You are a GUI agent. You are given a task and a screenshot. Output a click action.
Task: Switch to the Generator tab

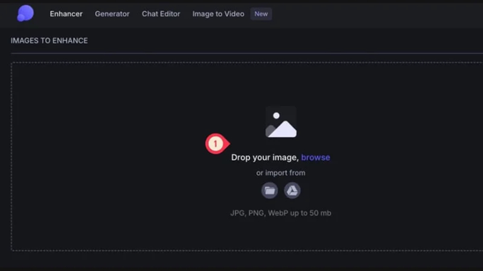coord(112,14)
